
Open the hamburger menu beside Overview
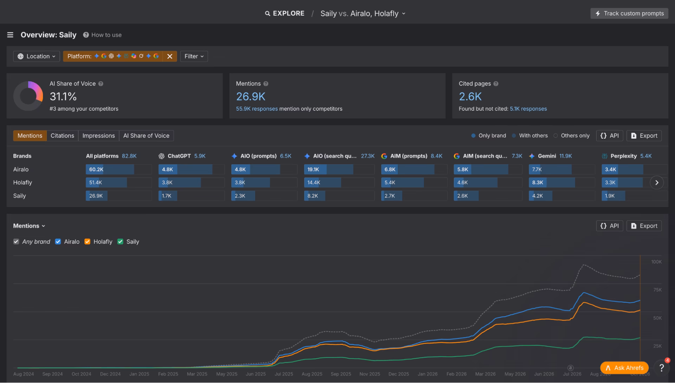tap(10, 35)
